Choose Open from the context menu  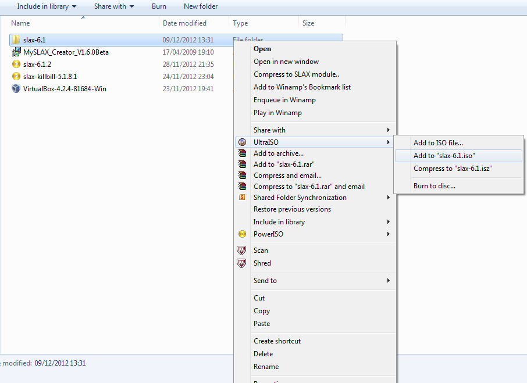point(262,49)
